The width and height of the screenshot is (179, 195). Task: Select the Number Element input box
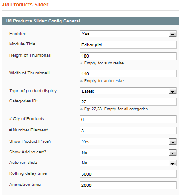128,131
